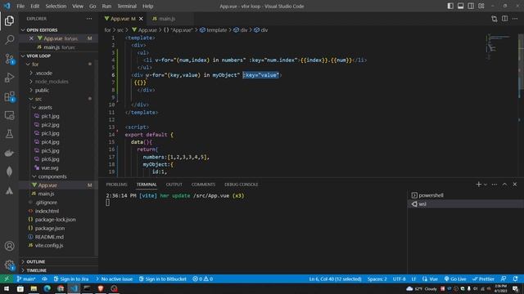Open the MongoDB leaf view

pos(9,171)
